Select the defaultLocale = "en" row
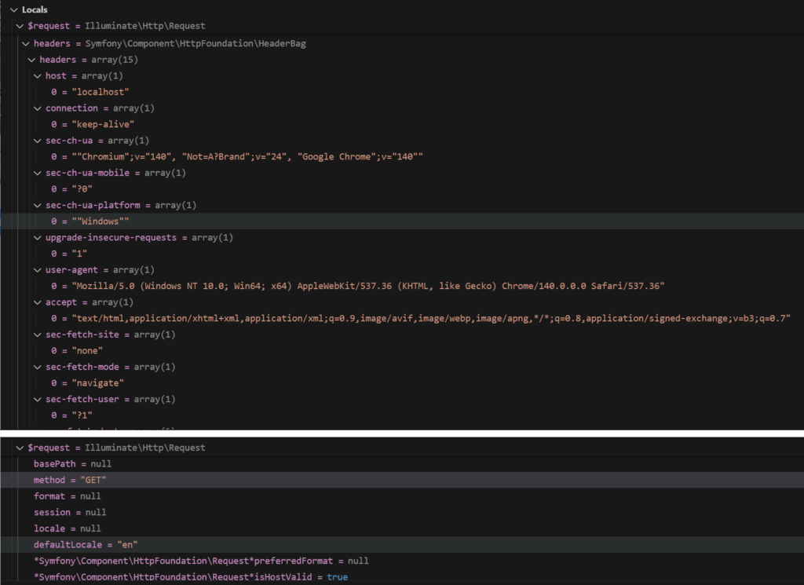 [x=402, y=544]
